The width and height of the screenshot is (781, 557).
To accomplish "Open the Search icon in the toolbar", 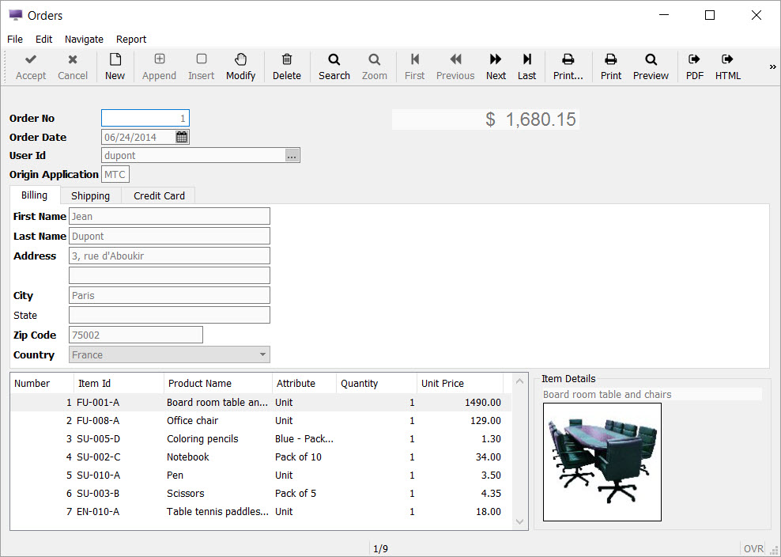I will [x=334, y=66].
